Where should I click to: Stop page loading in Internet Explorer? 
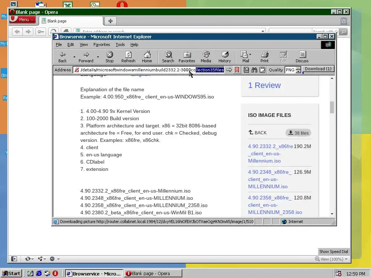coord(109,57)
